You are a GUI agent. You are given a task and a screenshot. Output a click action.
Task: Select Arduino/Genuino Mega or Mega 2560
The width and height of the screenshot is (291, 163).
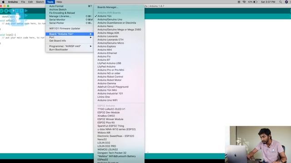119,29
